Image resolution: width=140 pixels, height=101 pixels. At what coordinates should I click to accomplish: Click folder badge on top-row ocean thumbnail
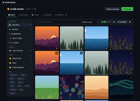(x=106, y=48)
